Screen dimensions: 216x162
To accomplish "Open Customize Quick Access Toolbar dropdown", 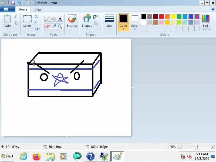I will tap(30, 3).
